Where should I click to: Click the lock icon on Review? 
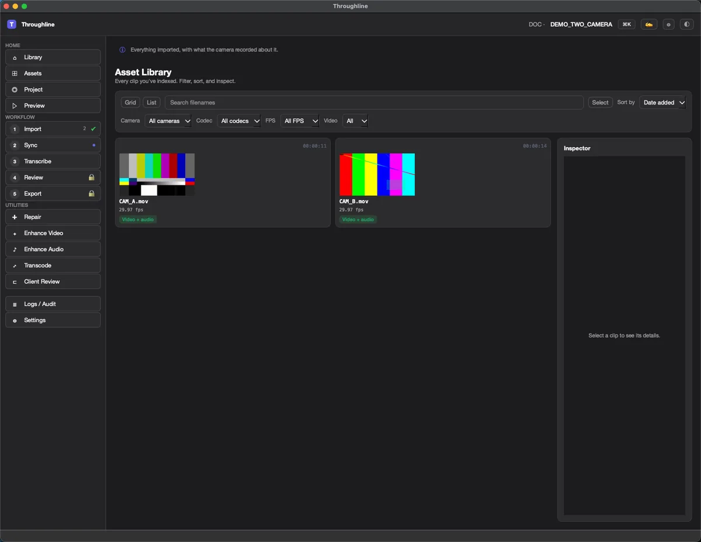coord(92,177)
